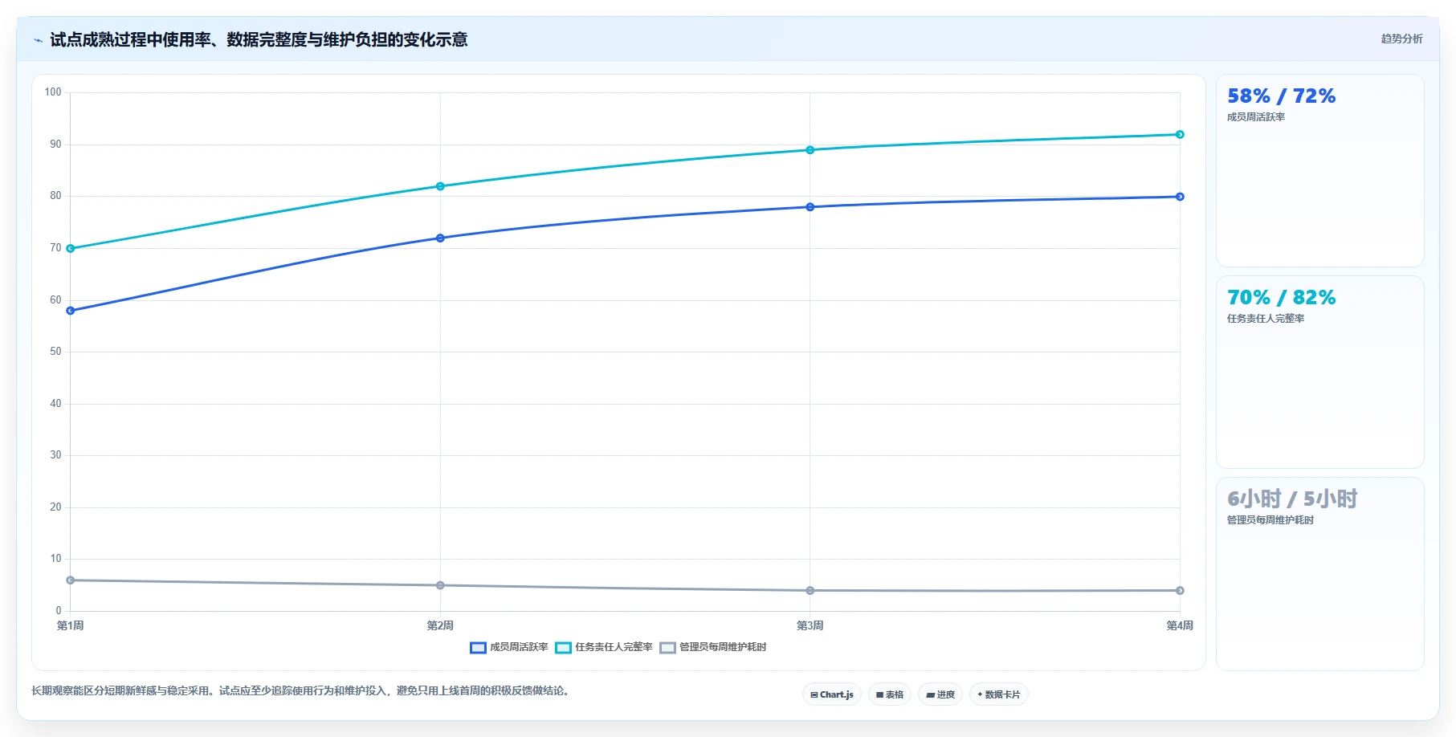The width and height of the screenshot is (1456, 737).
Task: Select the 第1周 blue point at 58
Action: click(71, 311)
